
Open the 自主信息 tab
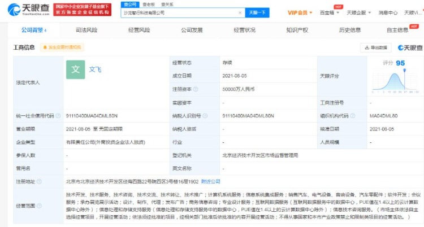397,30
